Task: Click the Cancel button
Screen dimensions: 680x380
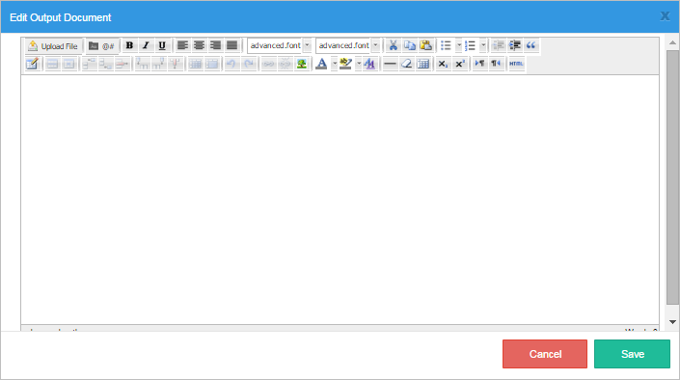Action: [x=545, y=354]
